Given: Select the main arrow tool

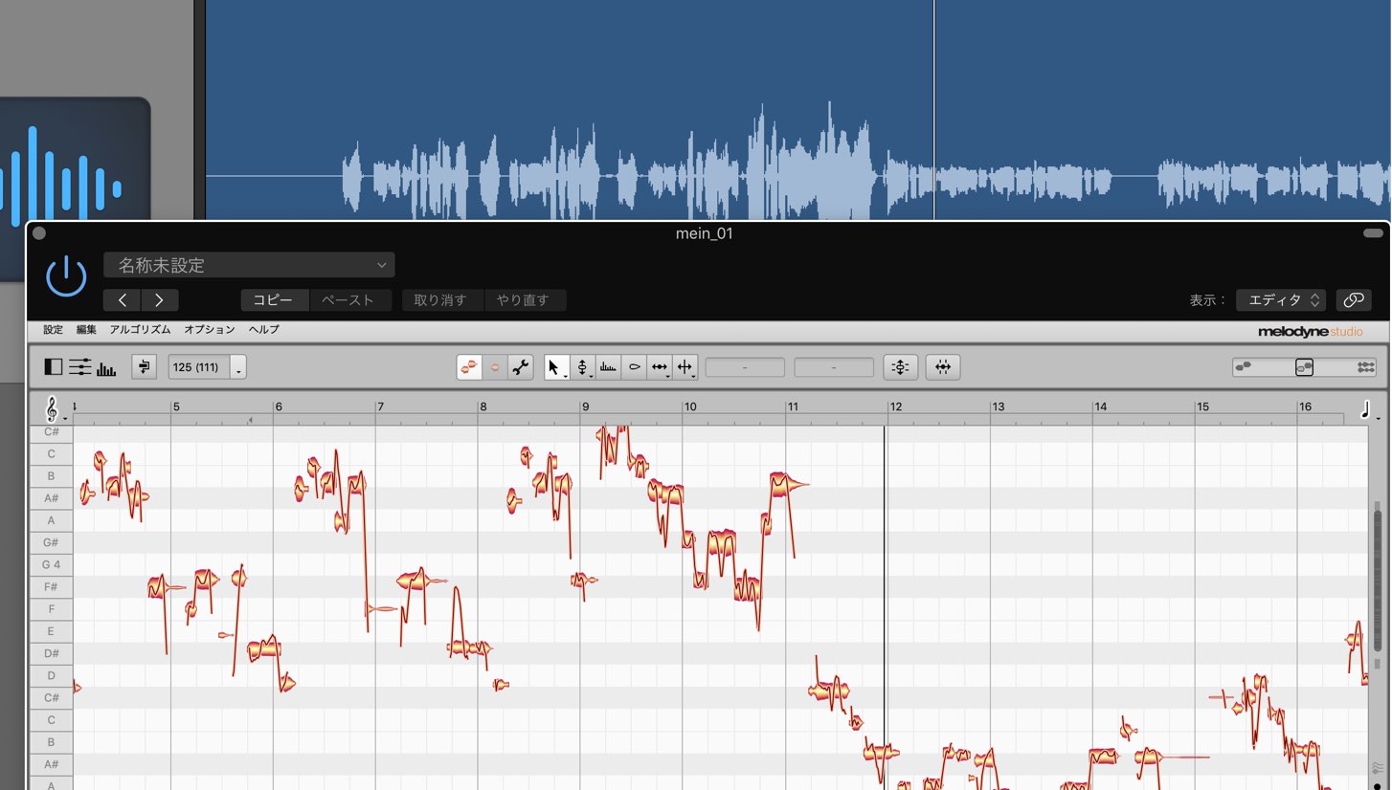Looking at the screenshot, I should click(556, 367).
